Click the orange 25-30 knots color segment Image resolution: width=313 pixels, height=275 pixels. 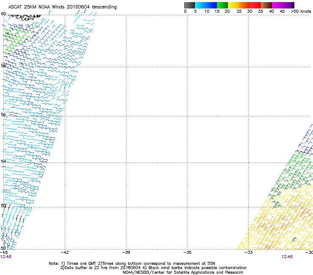(x=244, y=5)
